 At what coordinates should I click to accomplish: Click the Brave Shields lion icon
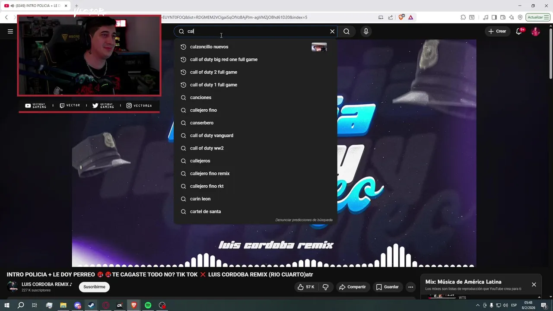tap(401, 17)
